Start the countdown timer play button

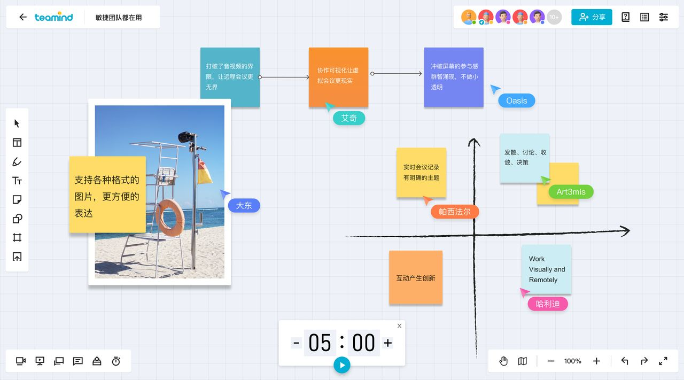(342, 365)
